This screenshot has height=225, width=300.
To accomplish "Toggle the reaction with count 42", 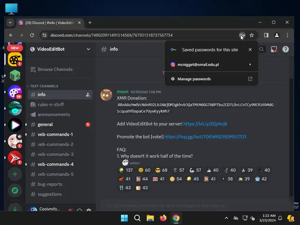I will coord(261,179).
